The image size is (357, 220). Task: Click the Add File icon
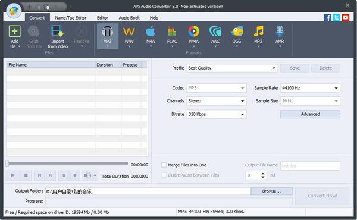tap(14, 31)
